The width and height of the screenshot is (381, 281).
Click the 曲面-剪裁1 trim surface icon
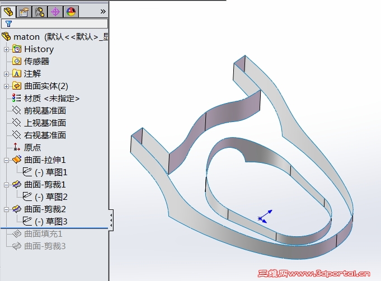click(17, 184)
